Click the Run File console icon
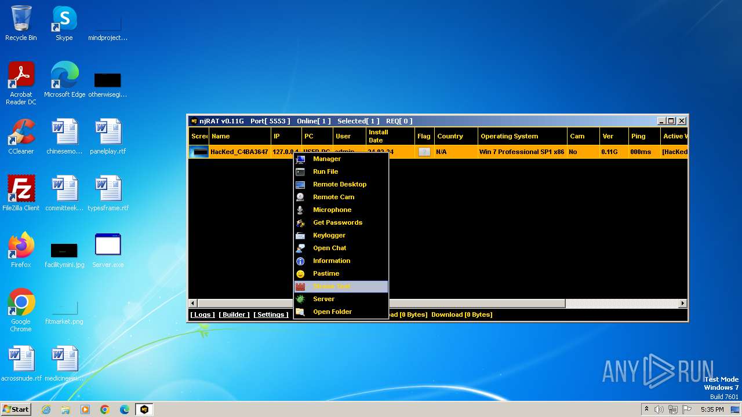The height and width of the screenshot is (417, 742). [x=300, y=172]
